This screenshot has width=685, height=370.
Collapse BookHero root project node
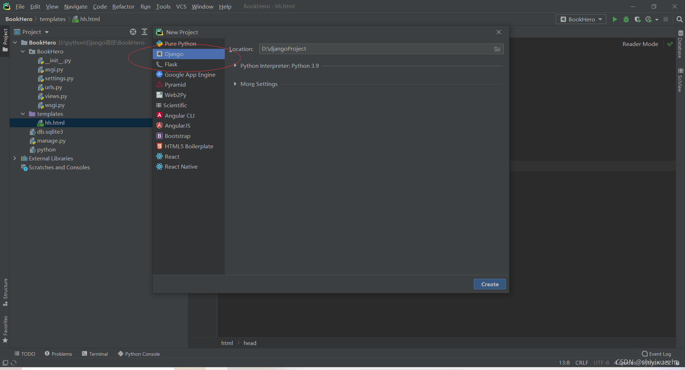coord(15,42)
